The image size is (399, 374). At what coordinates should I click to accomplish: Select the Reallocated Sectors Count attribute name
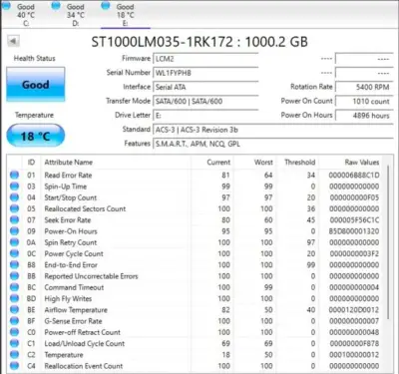click(85, 208)
